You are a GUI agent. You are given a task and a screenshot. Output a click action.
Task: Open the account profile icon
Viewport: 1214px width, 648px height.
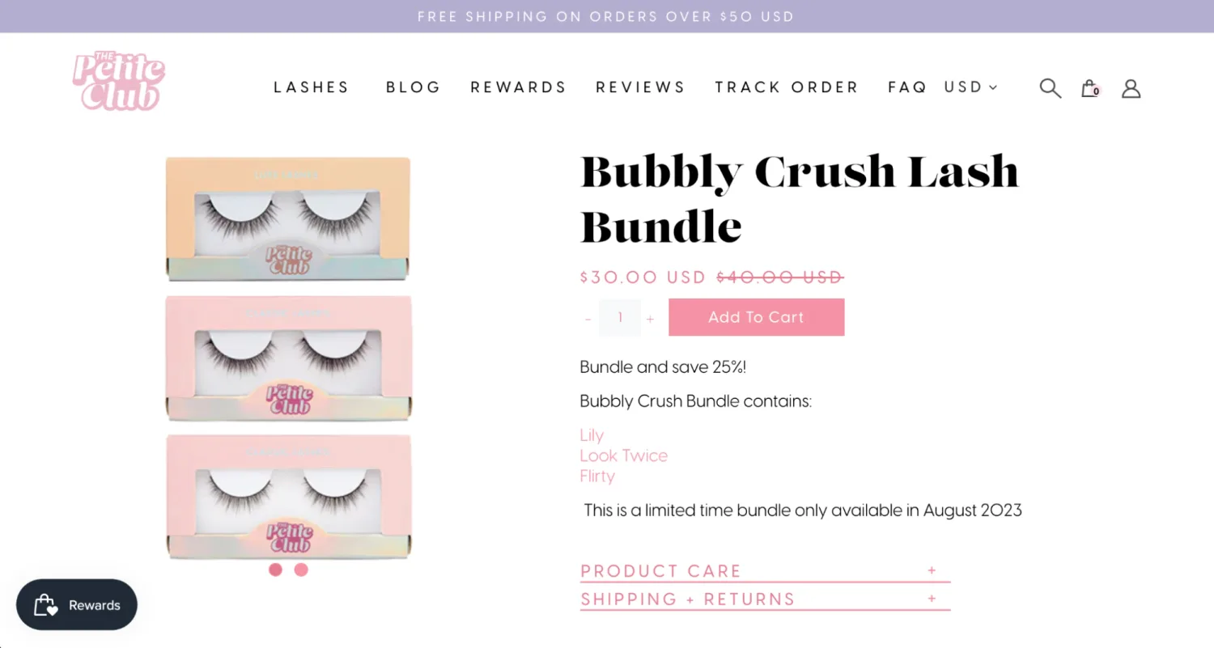[1131, 88]
